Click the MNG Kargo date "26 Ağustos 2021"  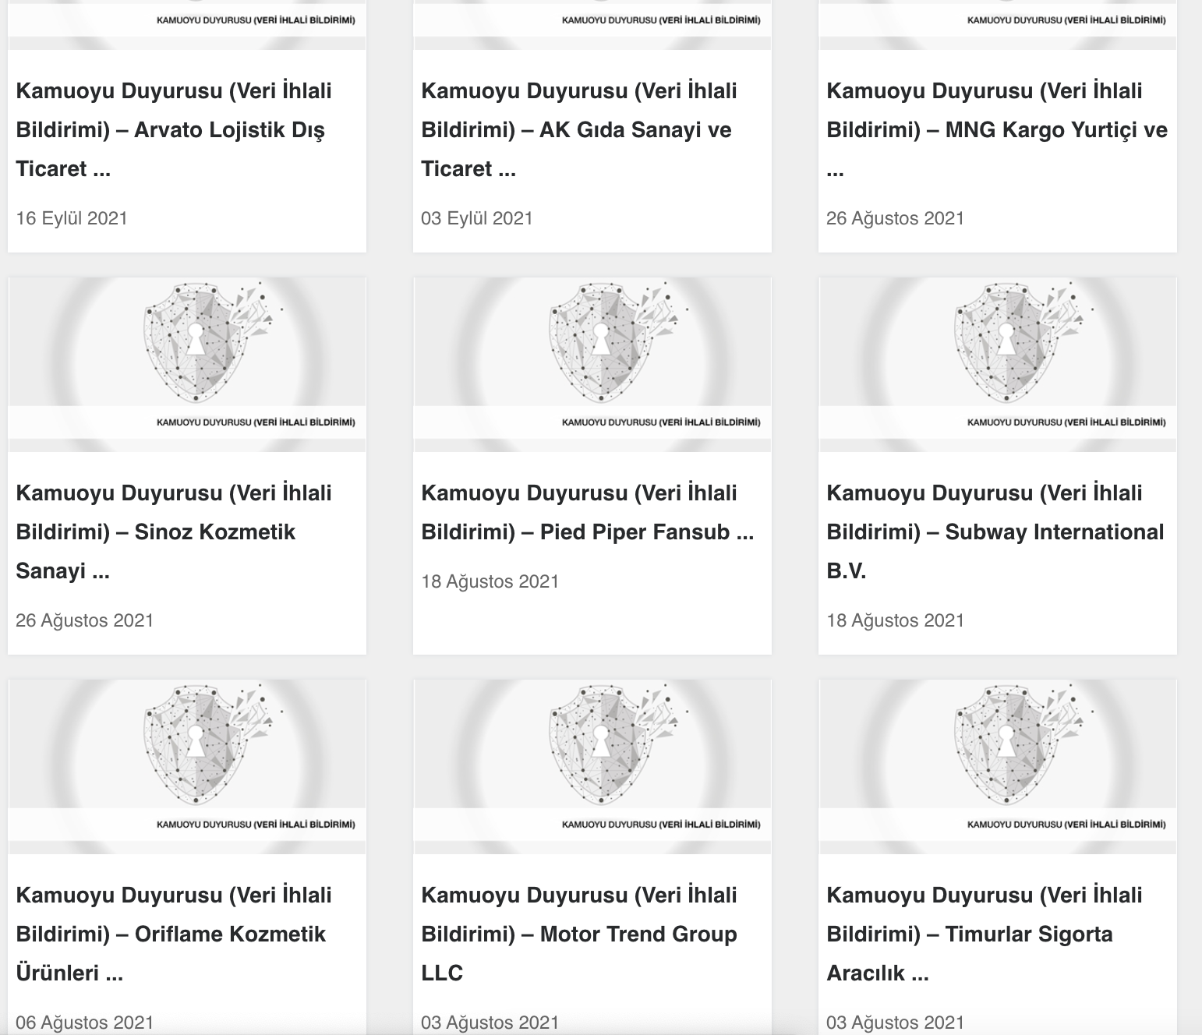(896, 218)
